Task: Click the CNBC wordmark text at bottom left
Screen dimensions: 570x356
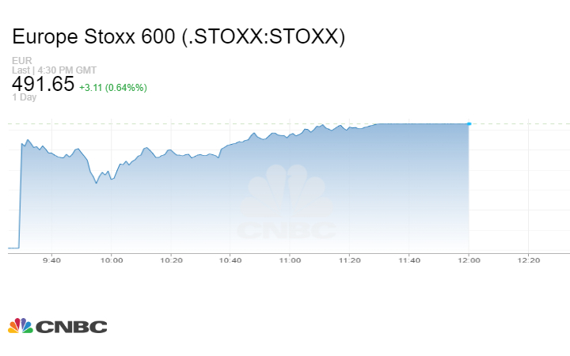Action: coord(71,327)
